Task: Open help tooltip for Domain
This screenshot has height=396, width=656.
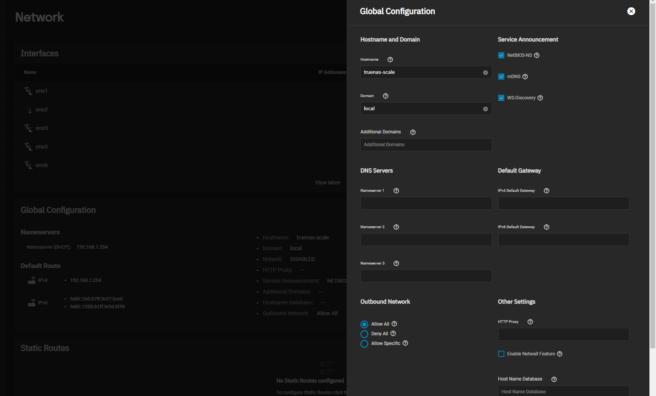Action: click(385, 96)
